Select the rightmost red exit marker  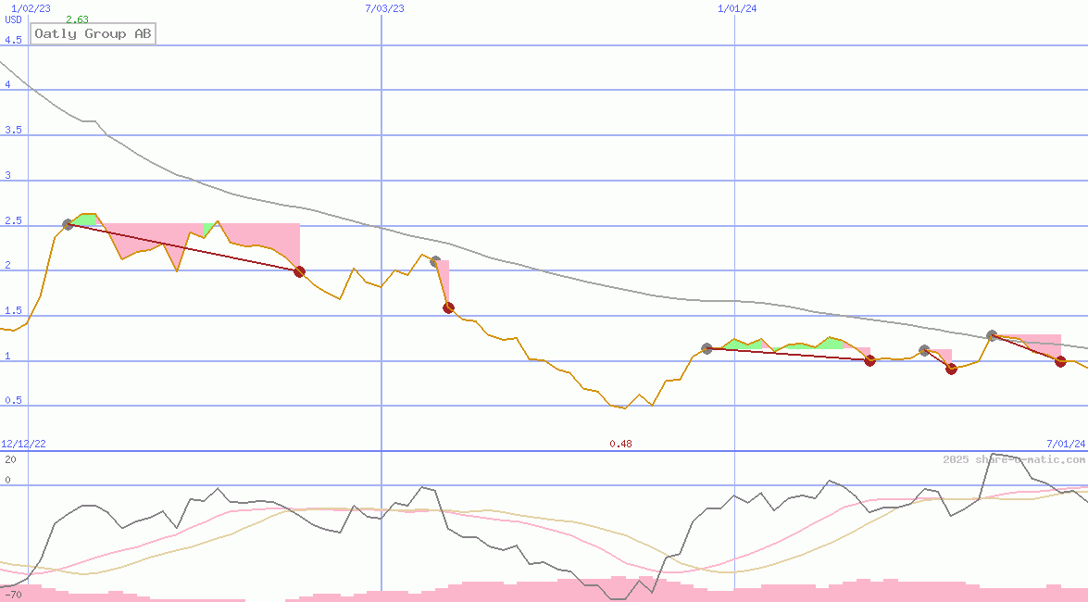point(1060,361)
